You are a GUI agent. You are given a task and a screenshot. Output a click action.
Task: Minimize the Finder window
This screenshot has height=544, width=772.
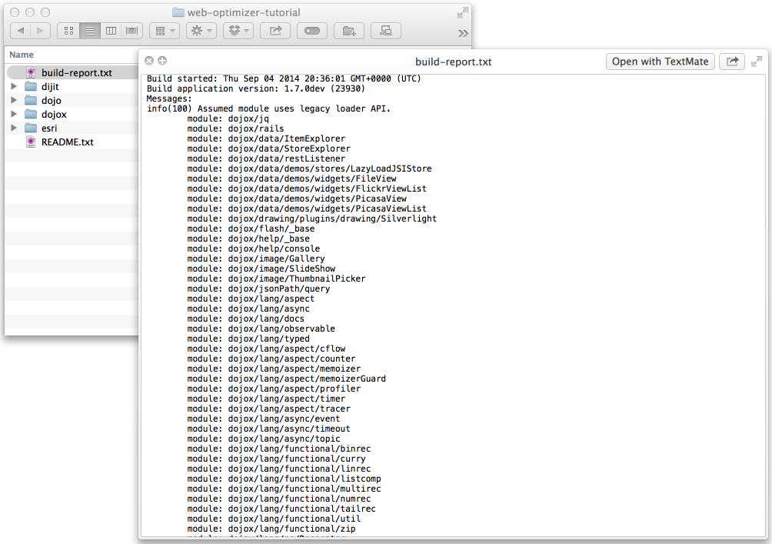tap(30, 12)
